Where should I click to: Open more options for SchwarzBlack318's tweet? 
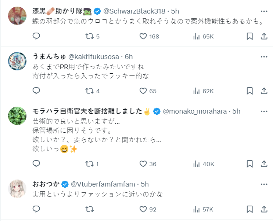click(x=264, y=11)
